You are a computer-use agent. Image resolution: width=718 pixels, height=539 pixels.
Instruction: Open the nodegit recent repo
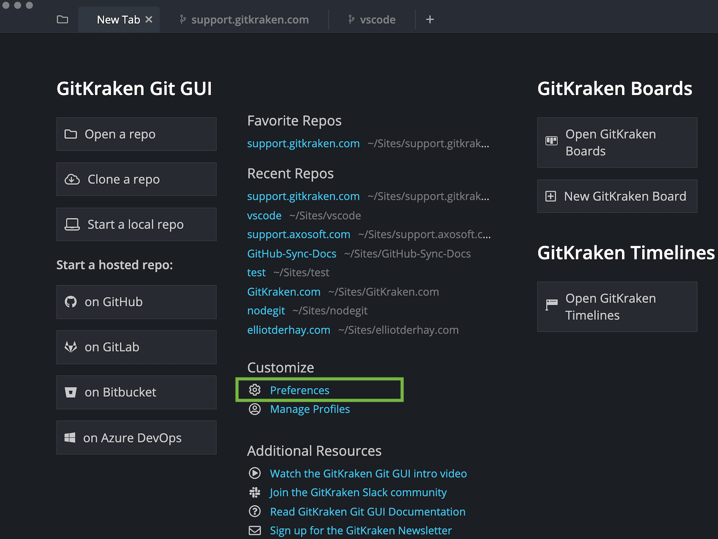click(266, 311)
